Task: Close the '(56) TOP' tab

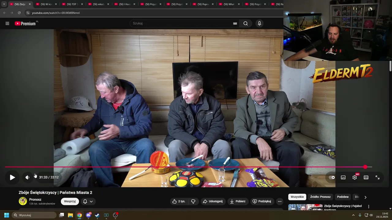Action: pyautogui.click(x=82, y=4)
